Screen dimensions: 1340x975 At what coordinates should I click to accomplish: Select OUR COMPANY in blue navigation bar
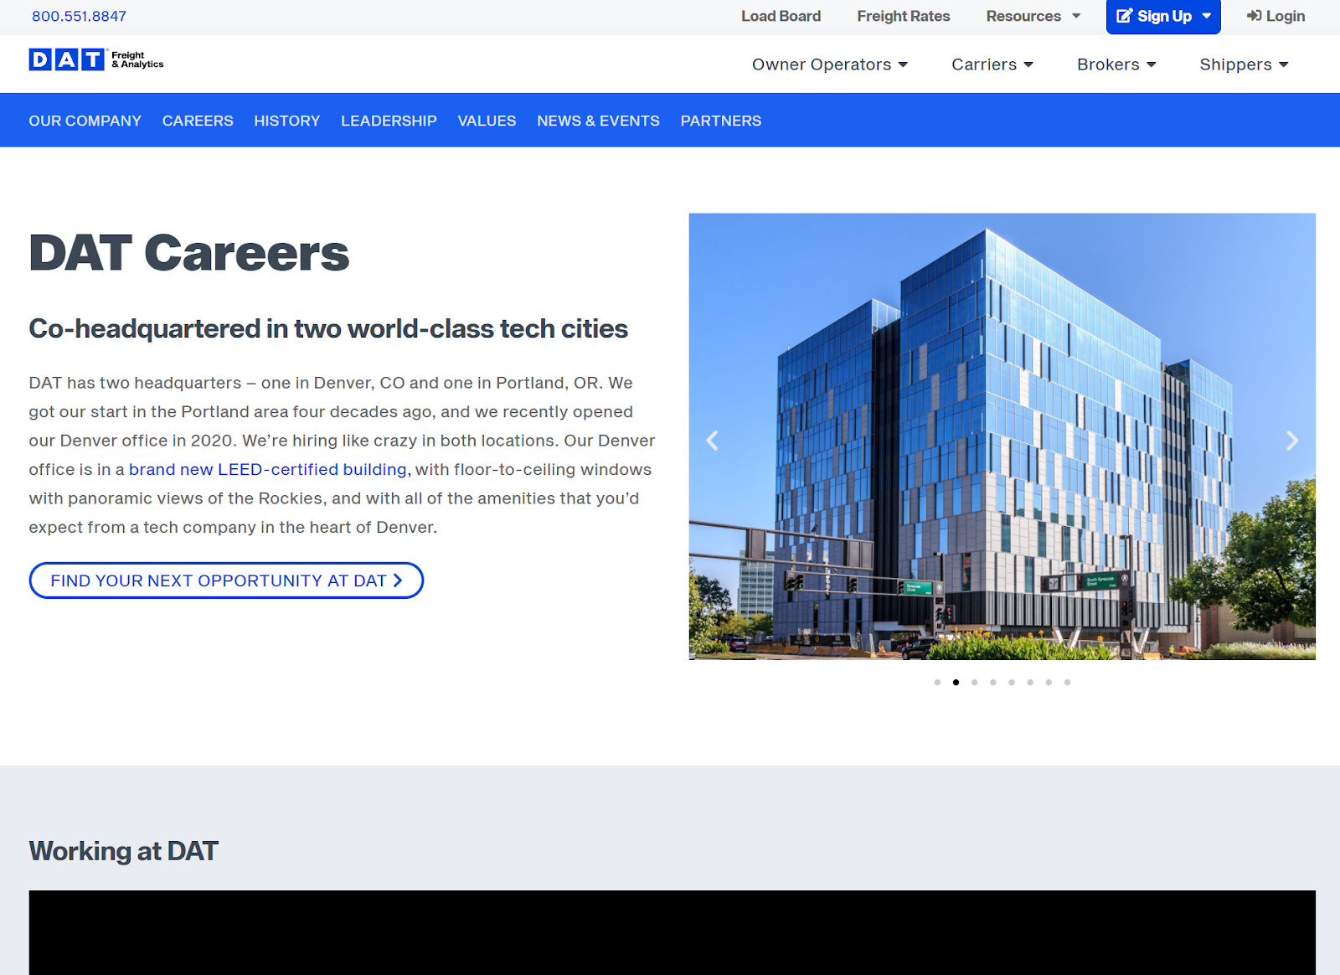pyautogui.click(x=85, y=121)
